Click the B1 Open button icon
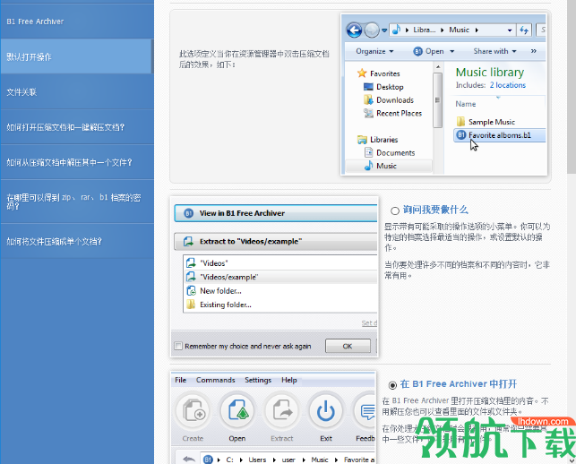576x464 pixels. 417,51
